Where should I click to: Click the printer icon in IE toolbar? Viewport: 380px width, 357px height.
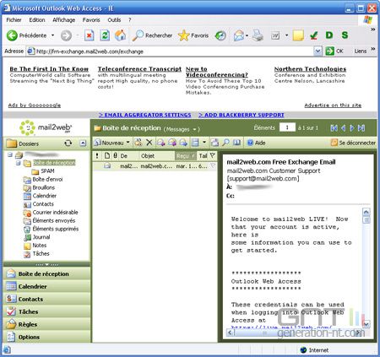[258, 35]
